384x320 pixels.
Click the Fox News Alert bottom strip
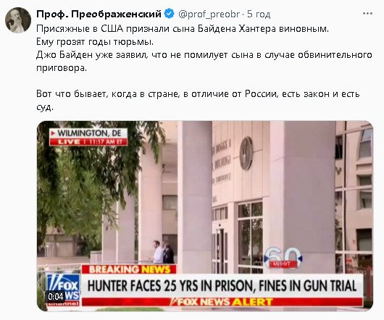(x=222, y=302)
